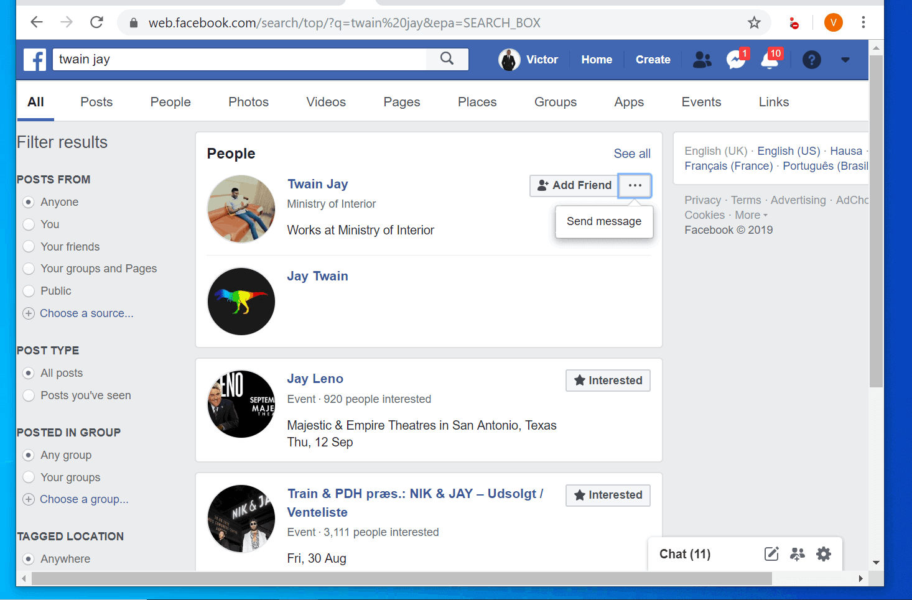Expand "Choose a source..." option
Screen dimensions: 912x600
[x=86, y=313]
